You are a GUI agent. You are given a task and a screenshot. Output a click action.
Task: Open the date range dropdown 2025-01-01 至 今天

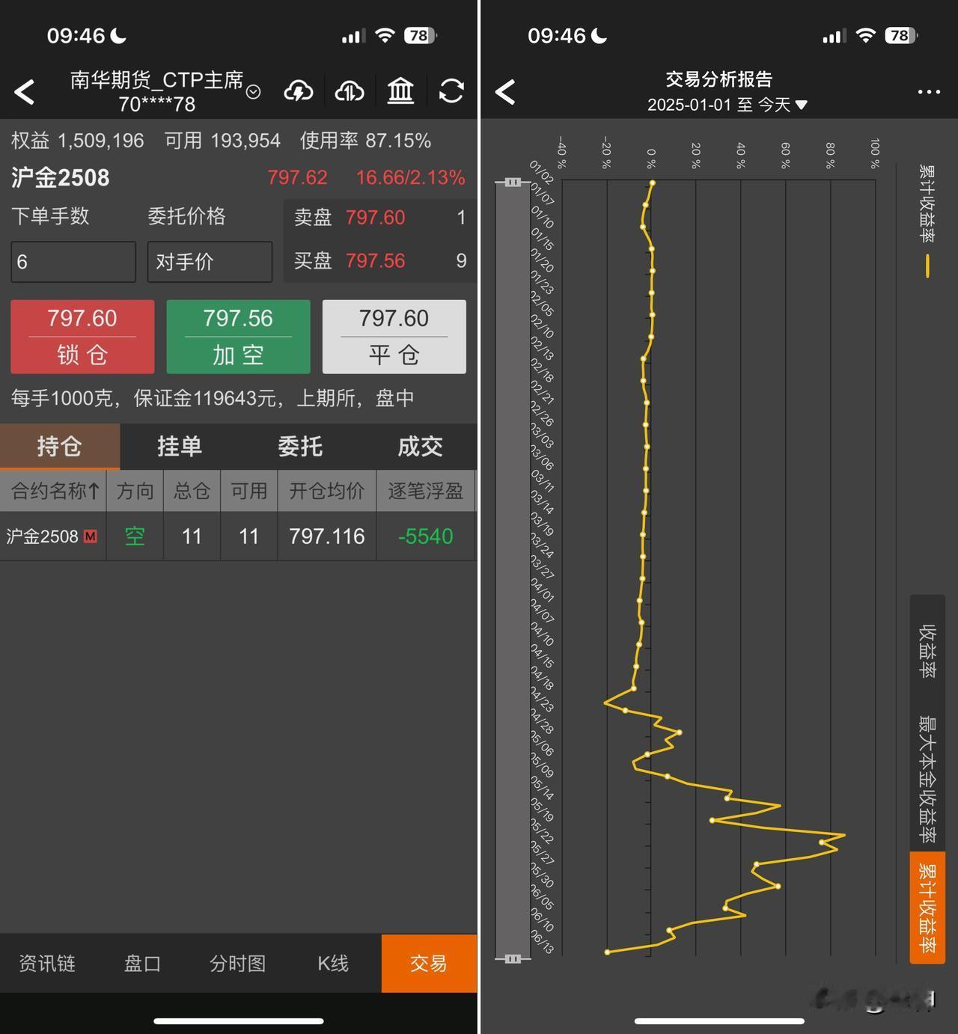[727, 105]
